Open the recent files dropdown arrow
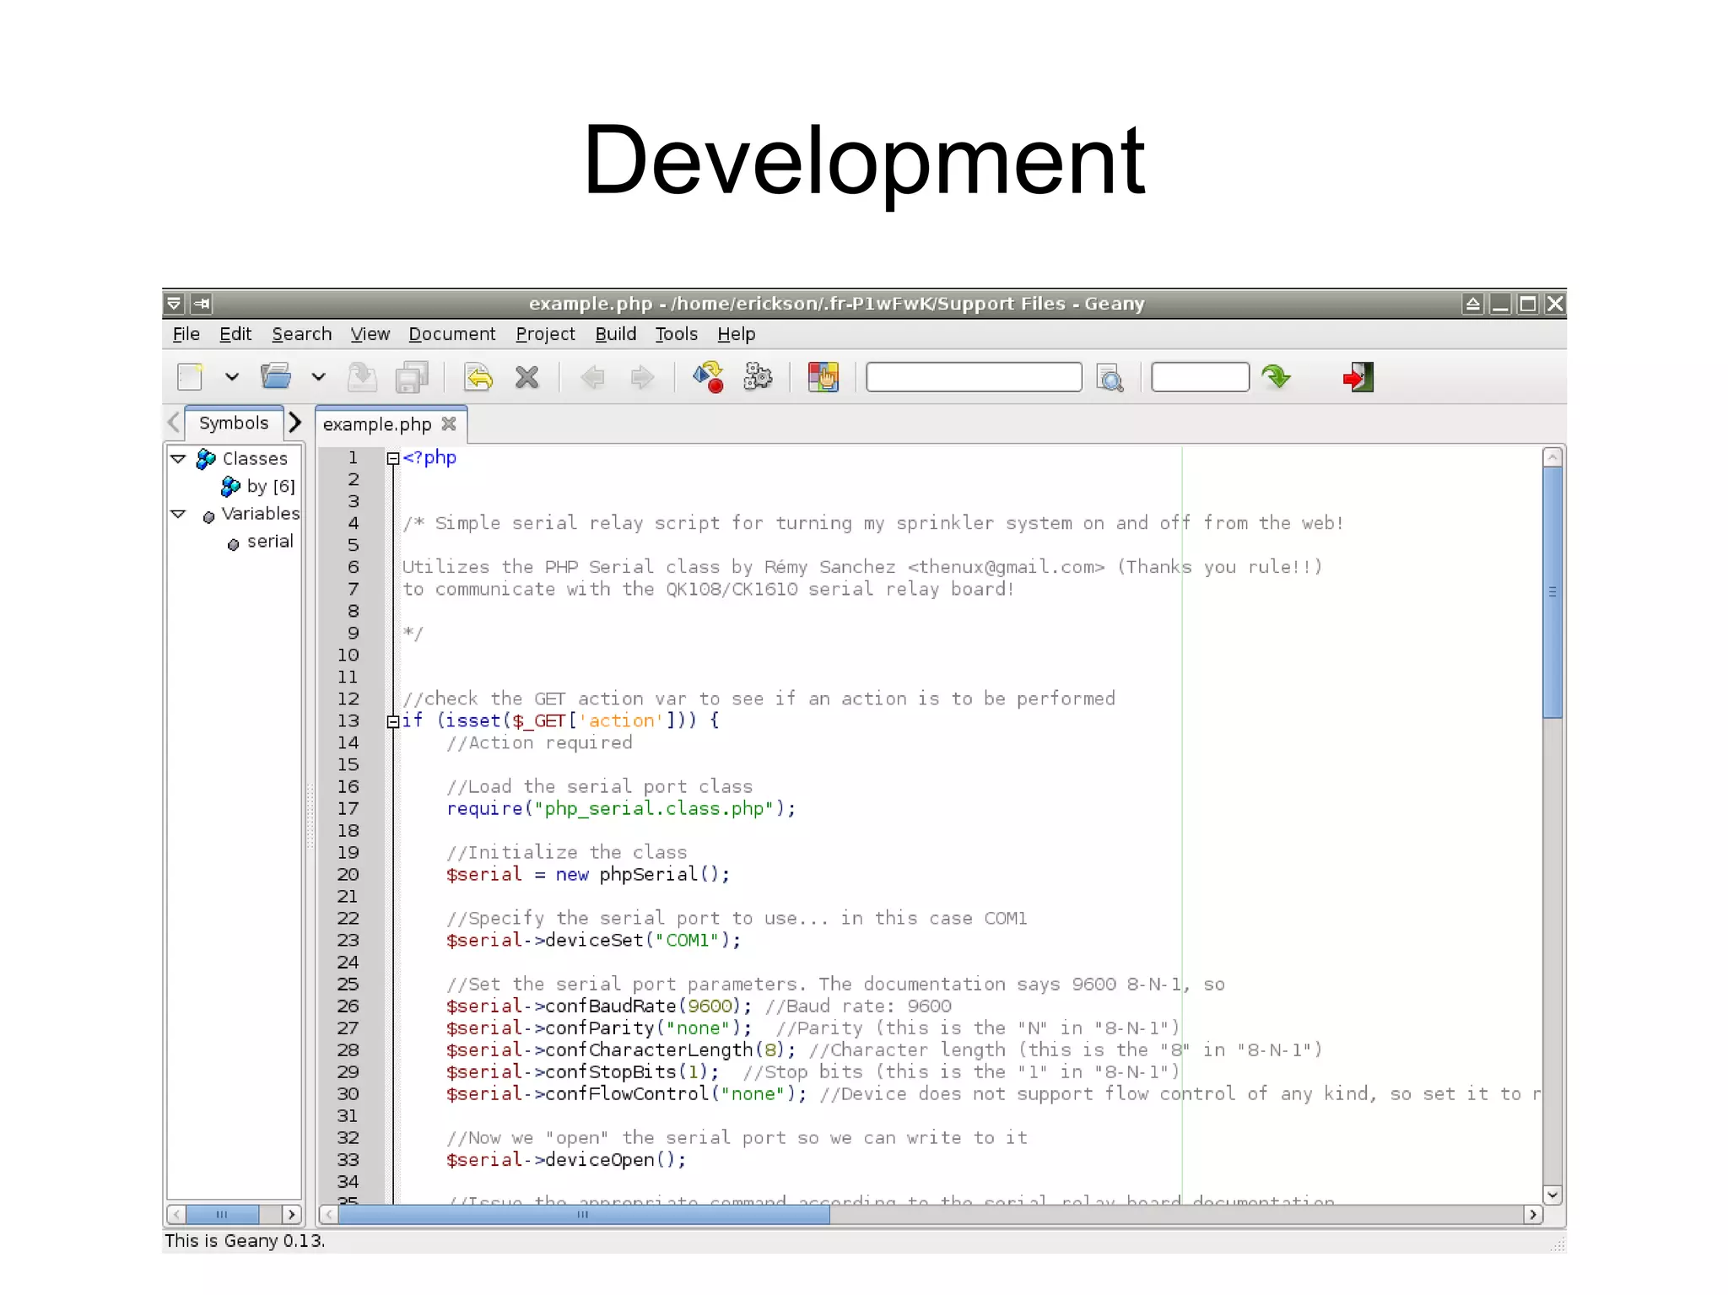This screenshot has height=1295, width=1728. [318, 377]
